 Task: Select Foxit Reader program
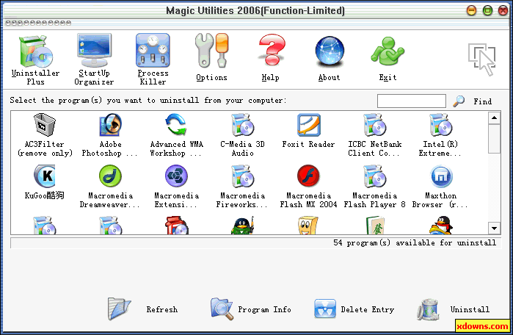(308, 131)
